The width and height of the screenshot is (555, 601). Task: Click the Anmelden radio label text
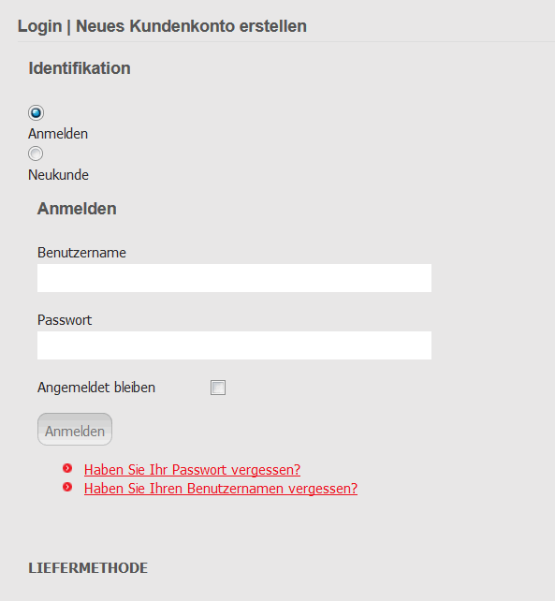pos(58,134)
